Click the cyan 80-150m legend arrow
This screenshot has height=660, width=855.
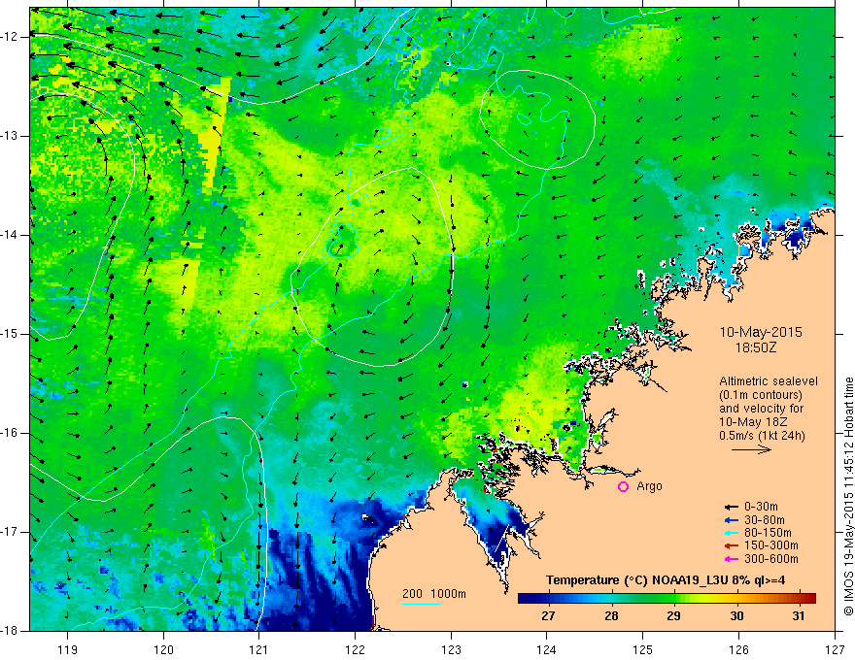click(731, 533)
